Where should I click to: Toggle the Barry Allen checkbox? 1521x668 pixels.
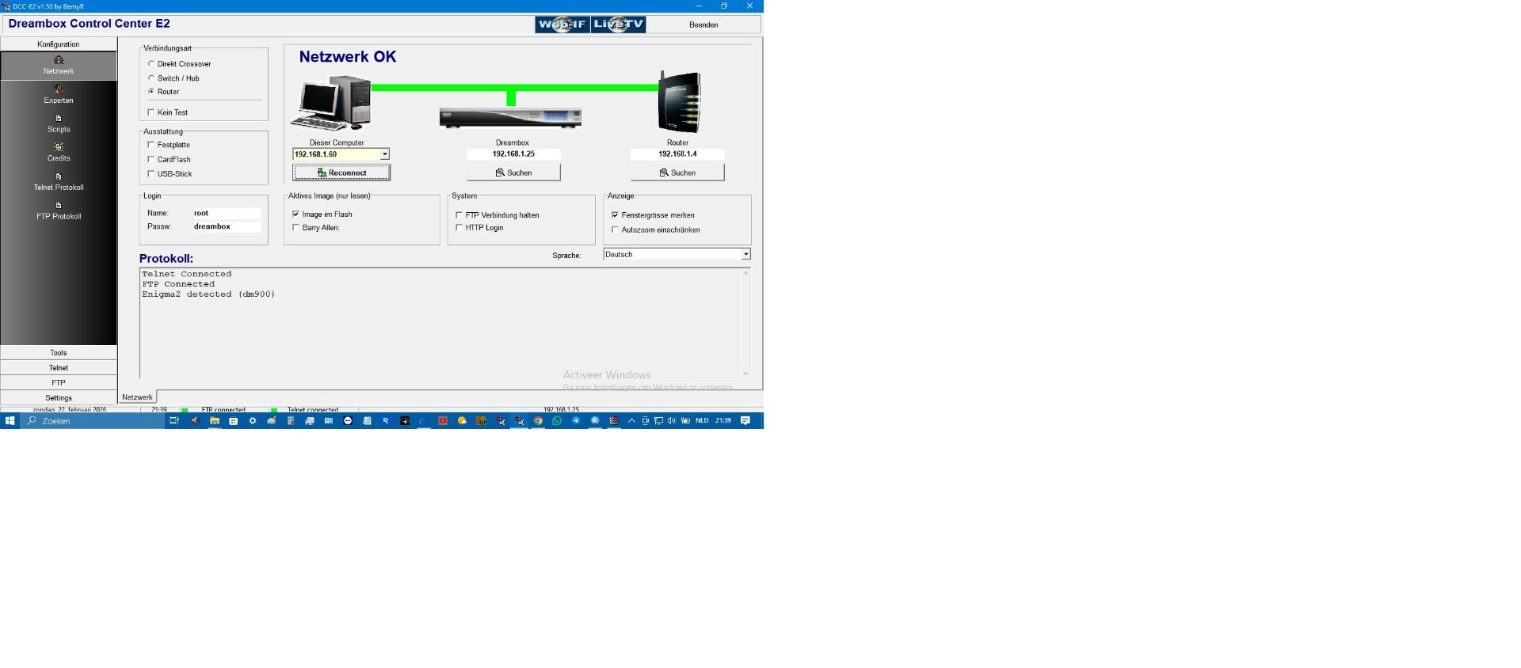296,228
